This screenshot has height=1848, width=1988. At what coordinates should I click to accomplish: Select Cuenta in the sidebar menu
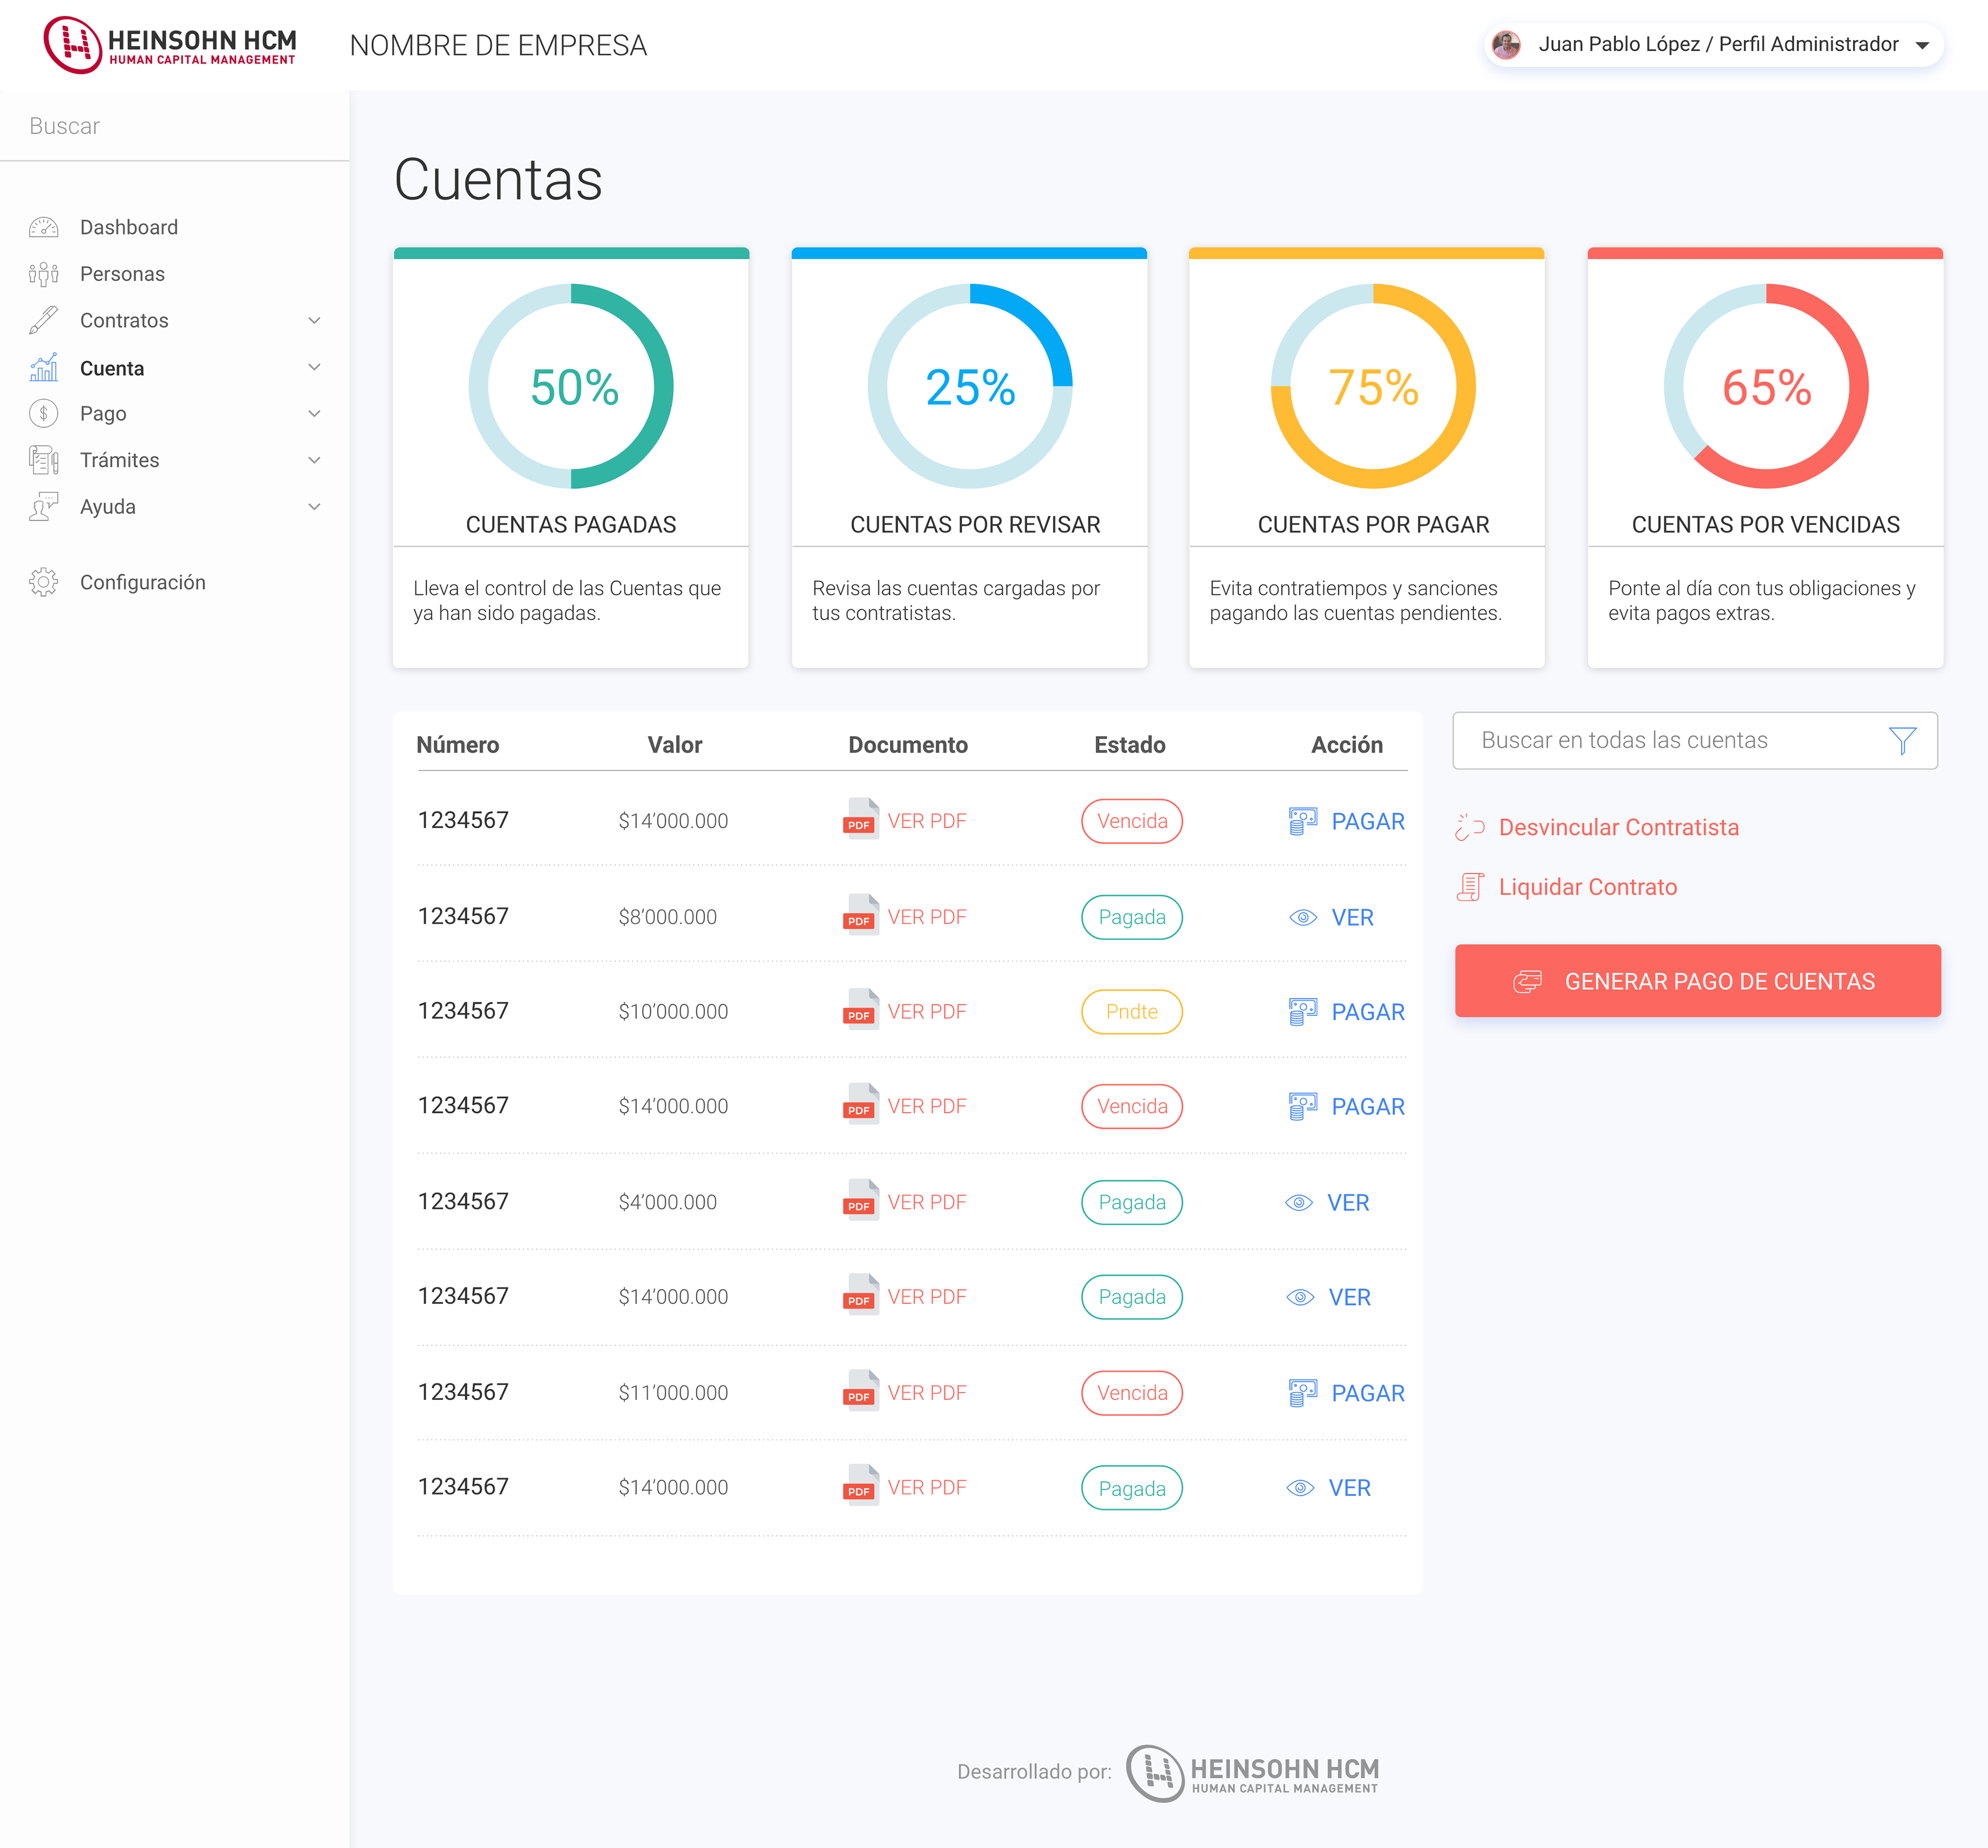(112, 368)
